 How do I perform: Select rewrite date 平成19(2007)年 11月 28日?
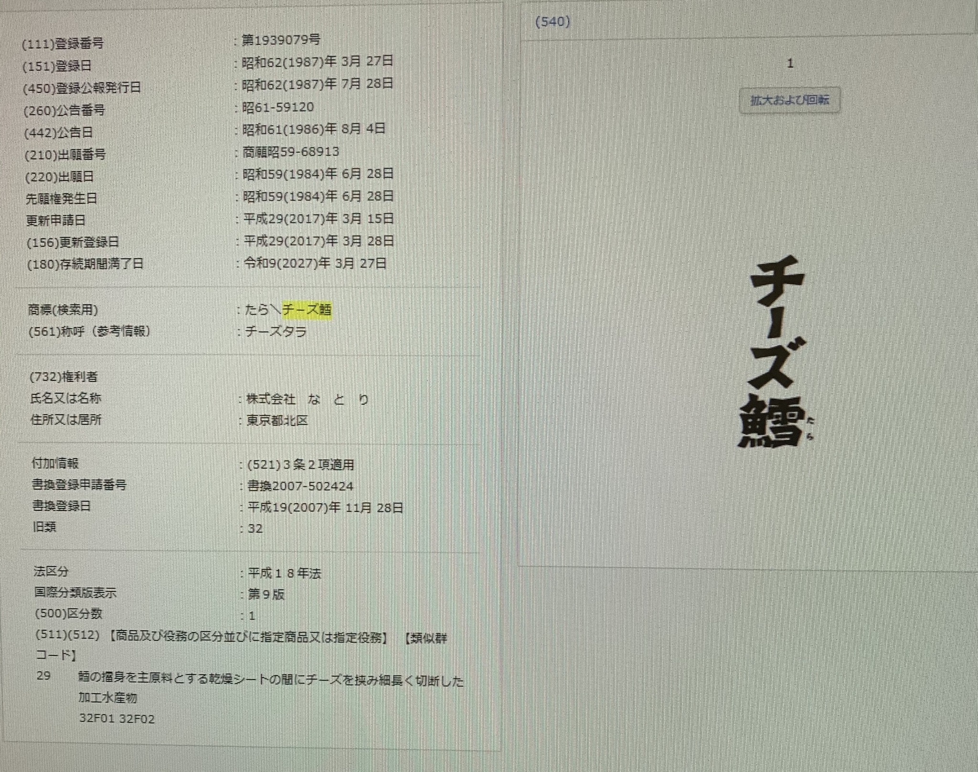pyautogui.click(x=326, y=508)
